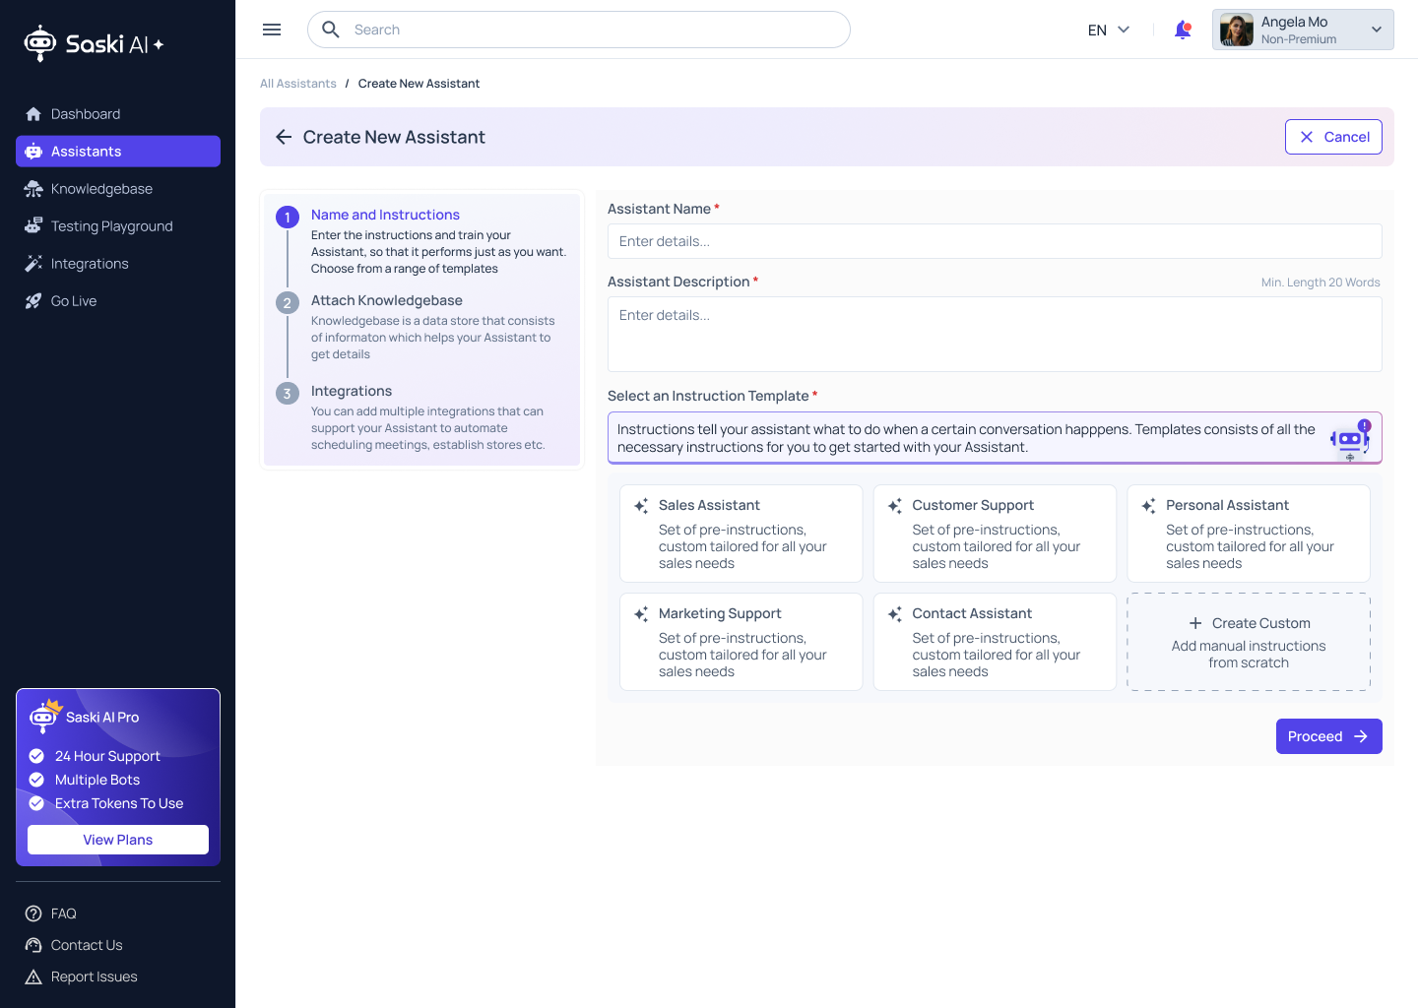Screen dimensions: 1418x1008
Task: Follow the All Assistants breadcrumb link
Action: click(x=298, y=84)
